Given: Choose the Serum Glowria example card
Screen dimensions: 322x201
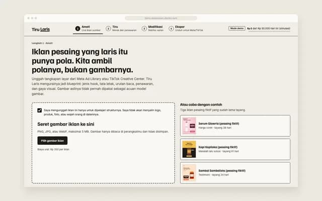Looking at the screenshot, I should click(235, 126).
